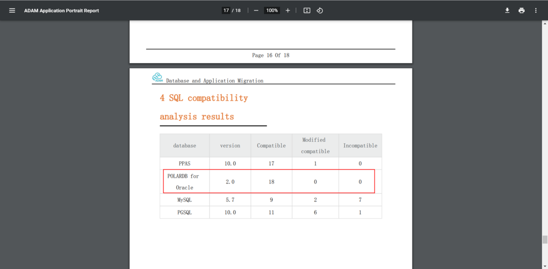
Task: Click the 'database' column header
Action: (184, 146)
